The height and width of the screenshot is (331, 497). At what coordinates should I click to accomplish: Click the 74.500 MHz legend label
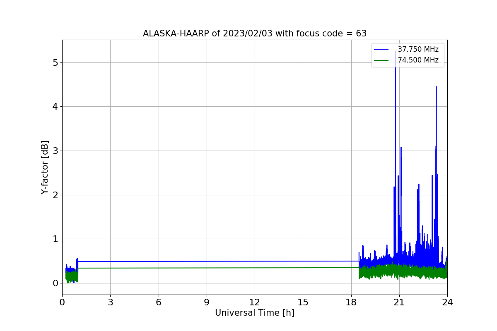pos(418,60)
